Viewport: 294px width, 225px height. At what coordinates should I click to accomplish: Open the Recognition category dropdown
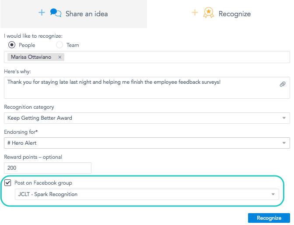click(x=147, y=118)
